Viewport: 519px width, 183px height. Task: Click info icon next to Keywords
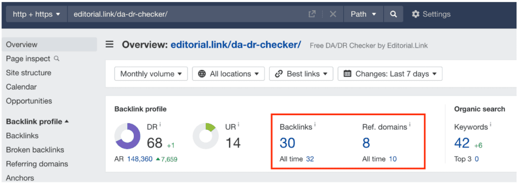pos(490,124)
